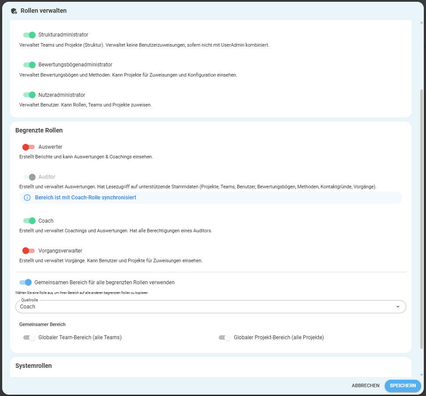The width and height of the screenshot is (426, 396).
Task: Click the Nutzeradministrator label
Action: [61, 95]
